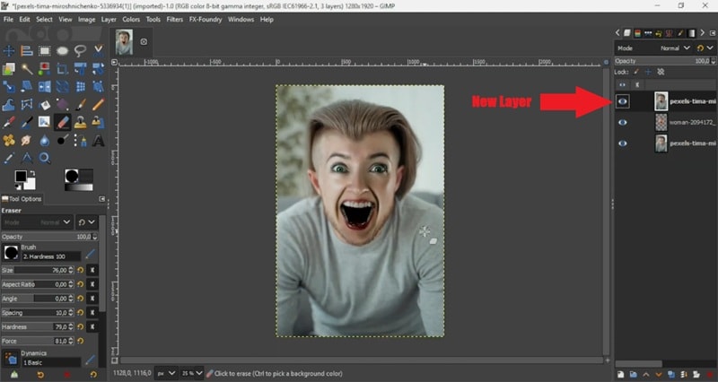This screenshot has width=718, height=382.
Task: Hide the woman-2094172 layer
Action: [x=622, y=122]
